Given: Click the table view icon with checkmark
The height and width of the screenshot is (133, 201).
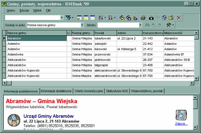Looking at the screenshot, I should 79,18.
